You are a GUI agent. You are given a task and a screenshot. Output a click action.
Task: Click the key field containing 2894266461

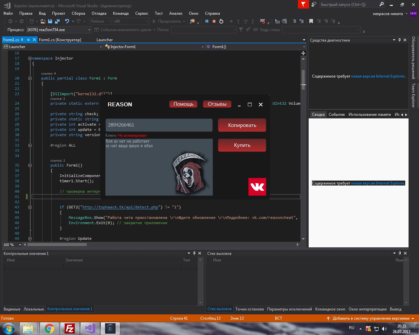pyautogui.click(x=159, y=125)
